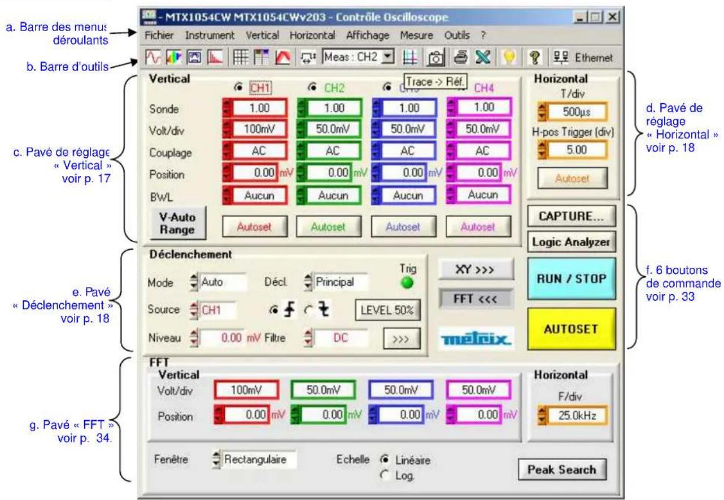The width and height of the screenshot is (724, 500).
Task: Click the Peak Search button
Action: point(562,468)
